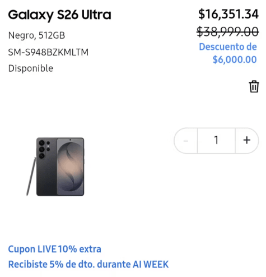The image size is (266, 277).
Task: Click the phone's front display in image
Action: pyautogui.click(x=71, y=167)
